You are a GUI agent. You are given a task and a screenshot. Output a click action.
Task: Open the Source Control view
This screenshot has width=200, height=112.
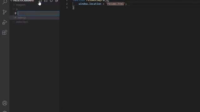(x=5, y=12)
